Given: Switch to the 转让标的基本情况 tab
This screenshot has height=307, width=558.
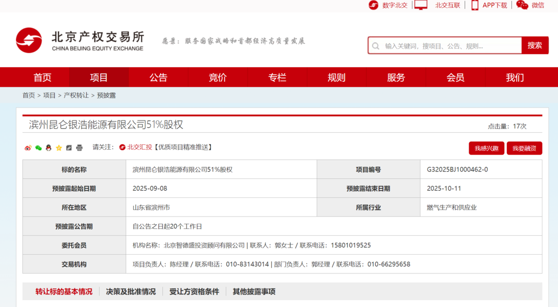Looking at the screenshot, I should pos(64,291).
